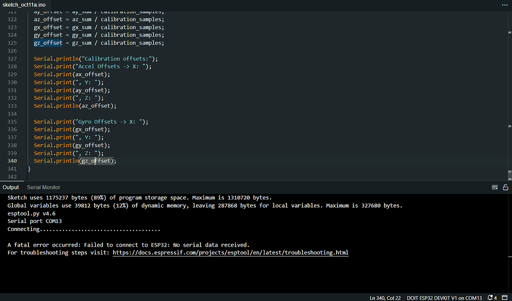Click the 'Serial port COM13' output line

tap(34, 221)
